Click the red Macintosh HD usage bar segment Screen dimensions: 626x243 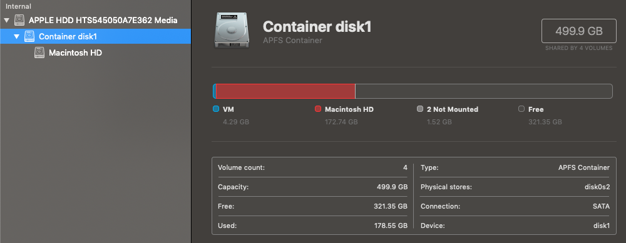(x=285, y=91)
